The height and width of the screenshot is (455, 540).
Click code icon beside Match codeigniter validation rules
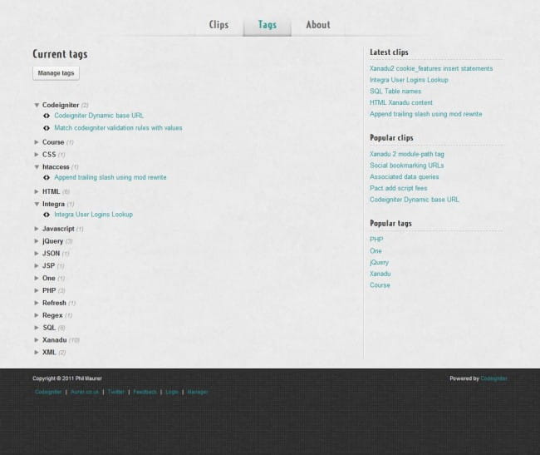pos(47,128)
